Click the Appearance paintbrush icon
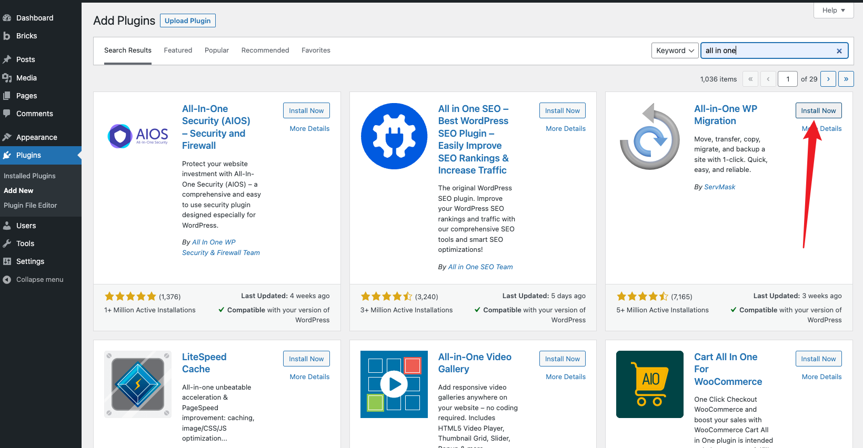The height and width of the screenshot is (448, 863). [x=7, y=137]
